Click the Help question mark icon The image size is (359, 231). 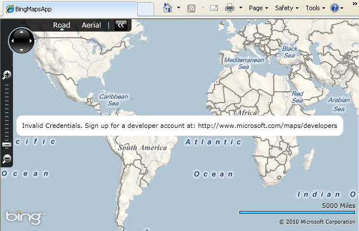point(335,8)
